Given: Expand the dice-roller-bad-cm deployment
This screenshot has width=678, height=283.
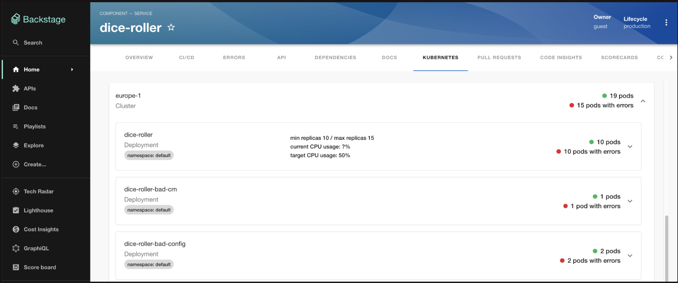Looking at the screenshot, I should (630, 201).
